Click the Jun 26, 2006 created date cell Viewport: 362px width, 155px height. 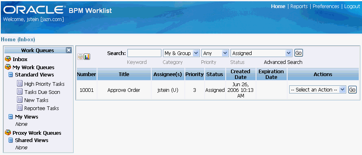241,90
